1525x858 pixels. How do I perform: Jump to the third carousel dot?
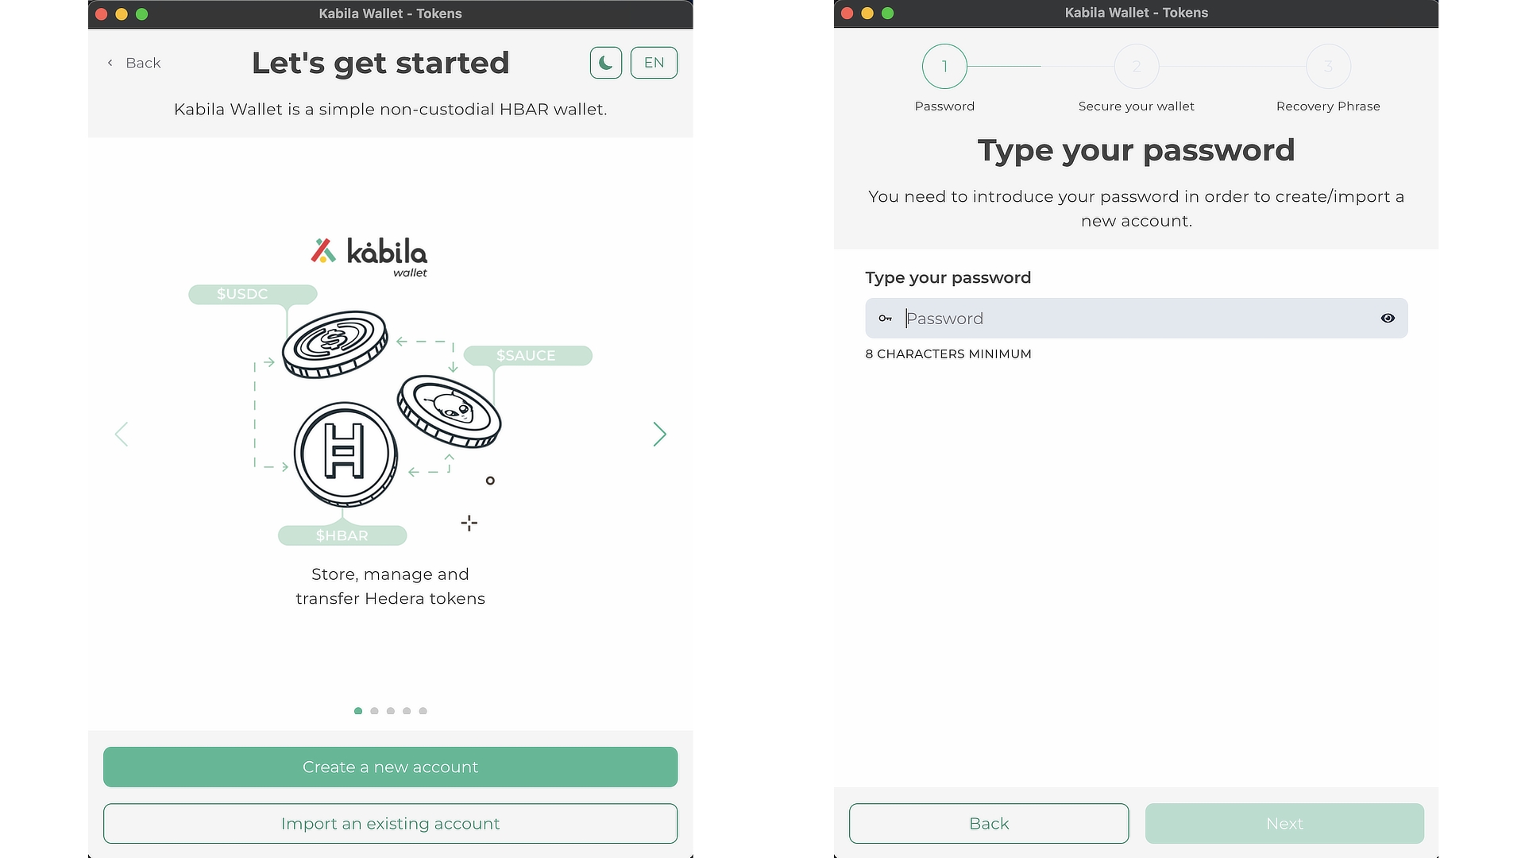coord(391,711)
